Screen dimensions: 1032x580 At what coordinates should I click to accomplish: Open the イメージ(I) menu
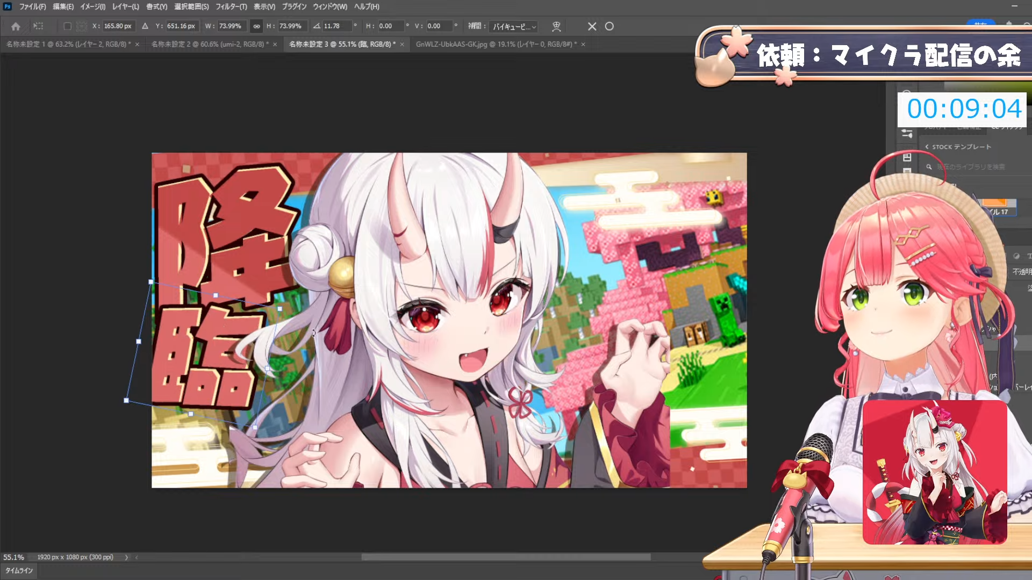click(93, 6)
